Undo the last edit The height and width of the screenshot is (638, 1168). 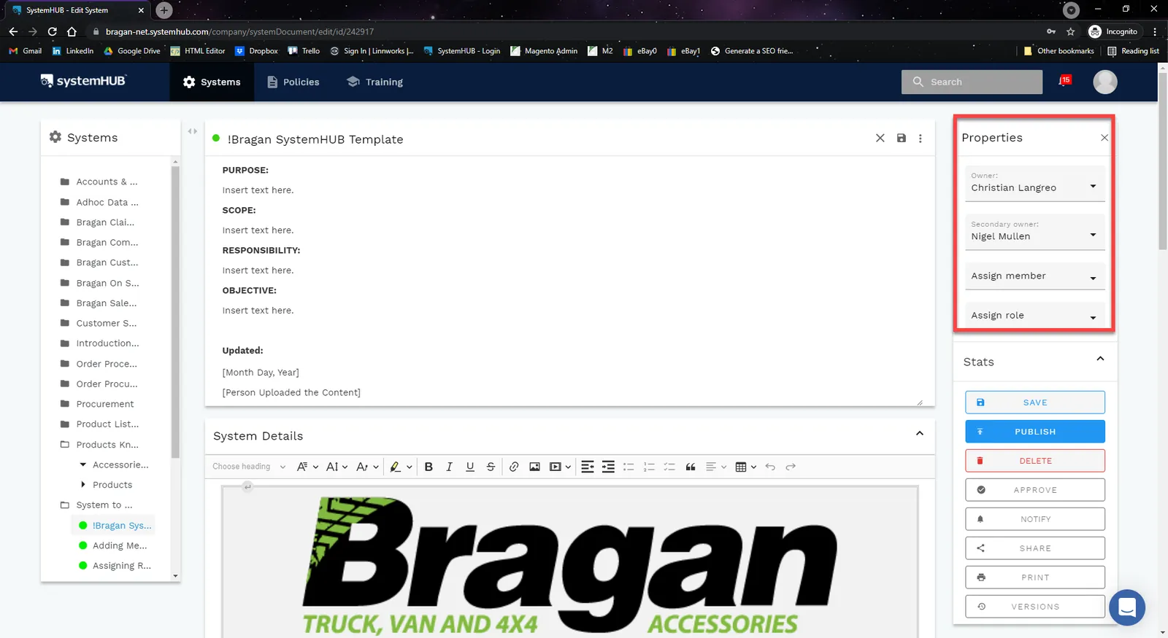click(x=770, y=467)
